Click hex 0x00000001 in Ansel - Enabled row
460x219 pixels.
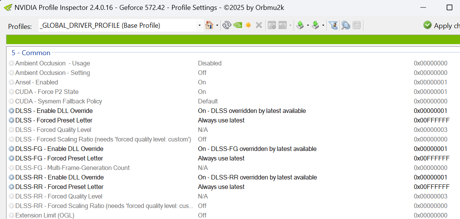(x=431, y=83)
